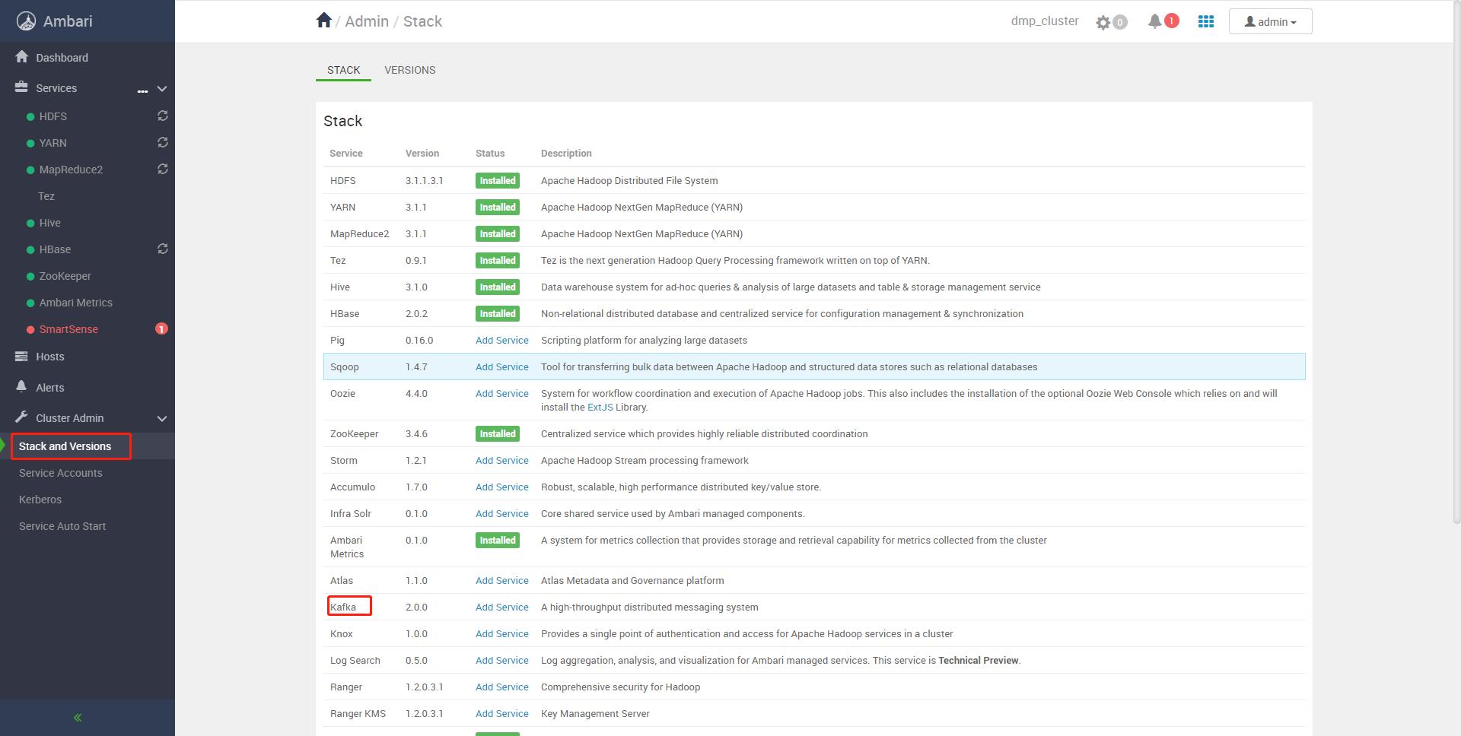Click HDFS version 3.1.1.3.1
This screenshot has width=1461, height=736.
point(425,180)
